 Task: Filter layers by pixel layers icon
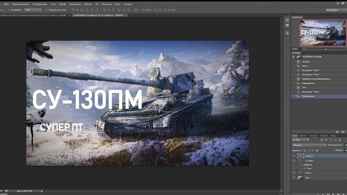pyautogui.click(x=322, y=140)
